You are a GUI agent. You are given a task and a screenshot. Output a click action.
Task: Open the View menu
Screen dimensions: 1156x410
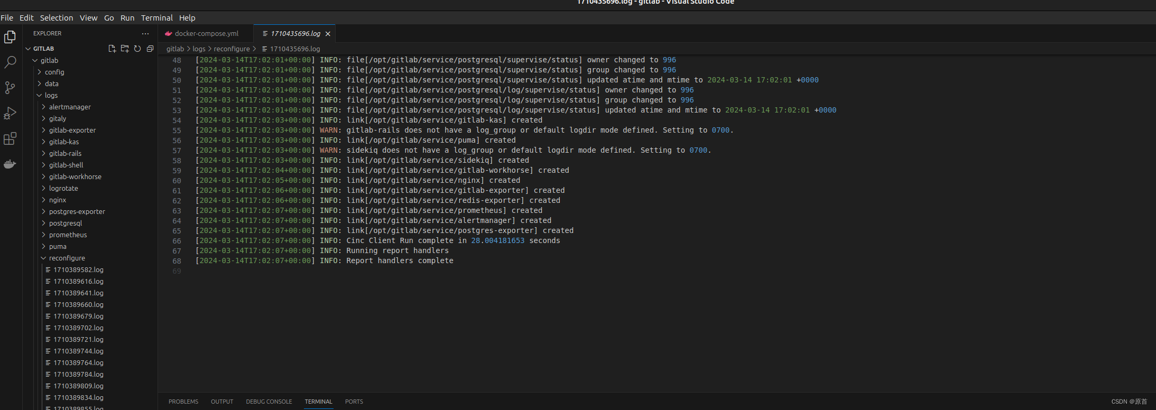(x=89, y=18)
